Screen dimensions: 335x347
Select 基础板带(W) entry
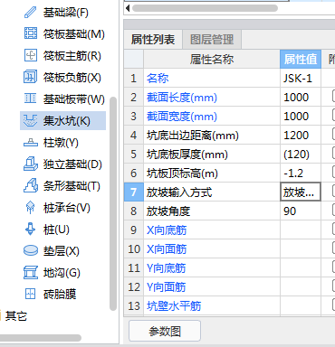click(x=74, y=99)
